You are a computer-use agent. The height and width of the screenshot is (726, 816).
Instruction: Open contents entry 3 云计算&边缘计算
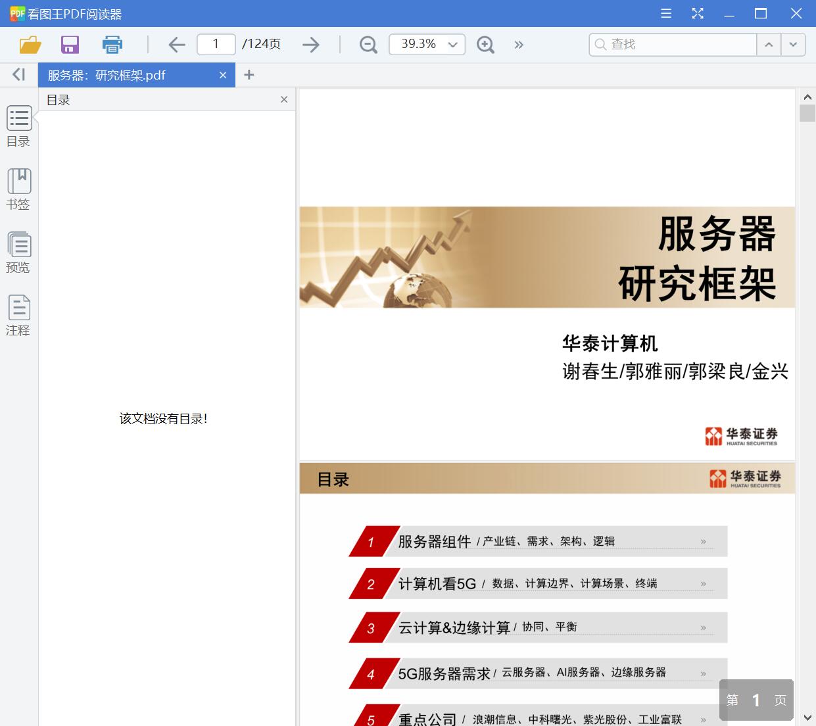click(x=538, y=627)
